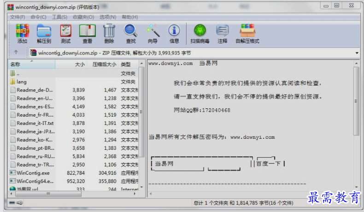The width and height of the screenshot is (364, 212).
Task: Click the file list scroll-up arrow
Action: (x=141, y=63)
